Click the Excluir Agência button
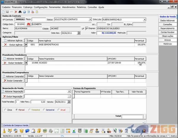Image resolution: width=178 pixels, height=138 pixels. (x=13, y=45)
